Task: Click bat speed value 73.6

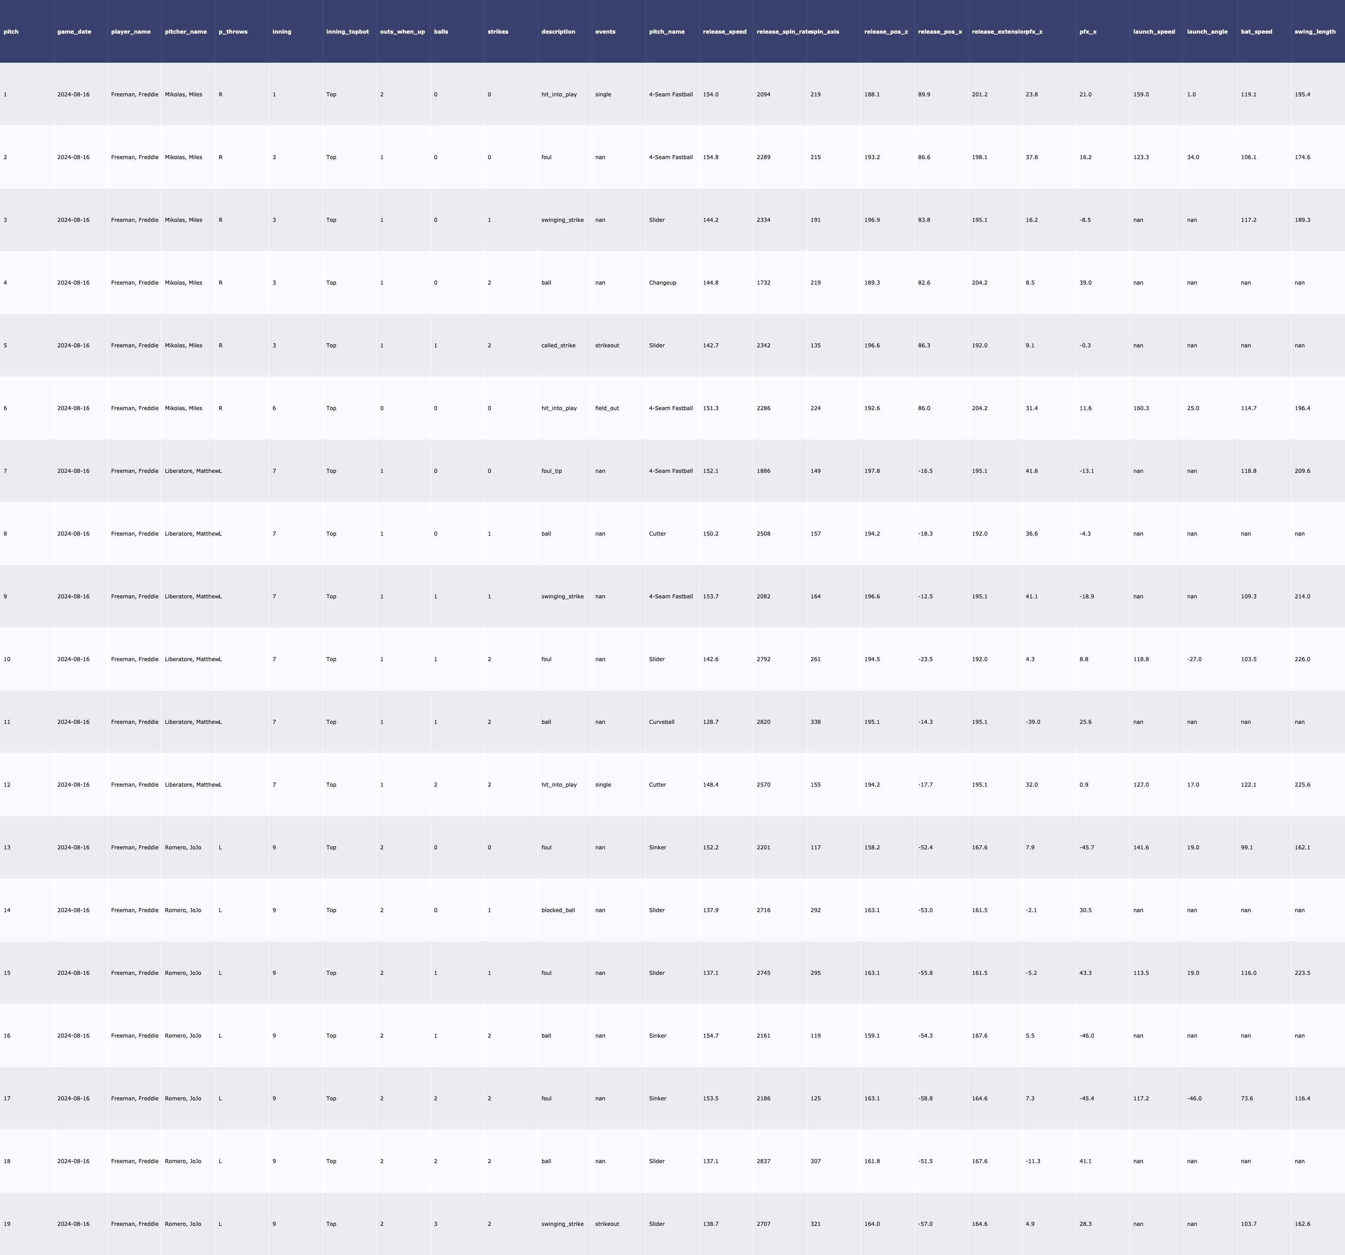Action: tap(1246, 1098)
